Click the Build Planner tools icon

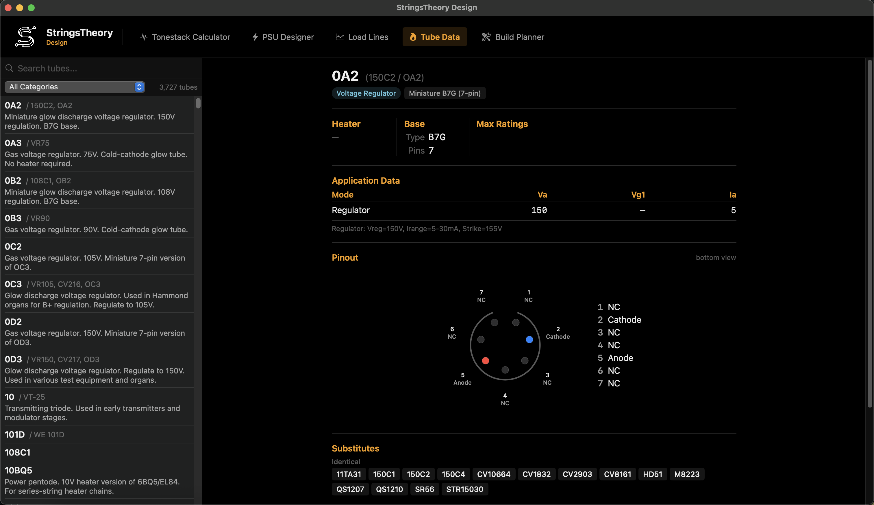pyautogui.click(x=486, y=37)
